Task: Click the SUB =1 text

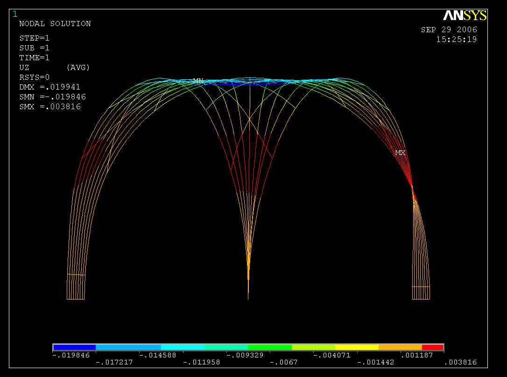Action: [x=34, y=48]
